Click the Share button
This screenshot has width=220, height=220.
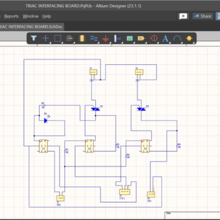tap(203, 16)
